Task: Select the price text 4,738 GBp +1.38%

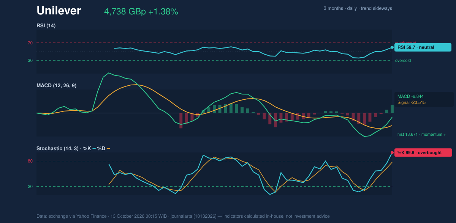Action: (141, 12)
